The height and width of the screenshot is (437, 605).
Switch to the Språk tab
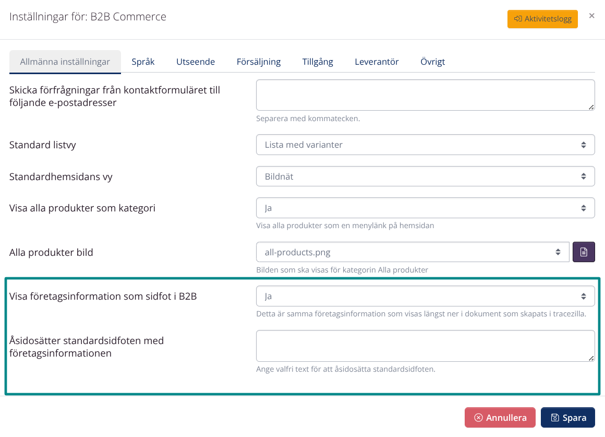click(x=143, y=61)
